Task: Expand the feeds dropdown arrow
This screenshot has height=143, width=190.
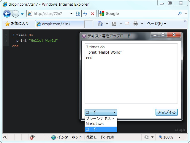Action: 121,24
